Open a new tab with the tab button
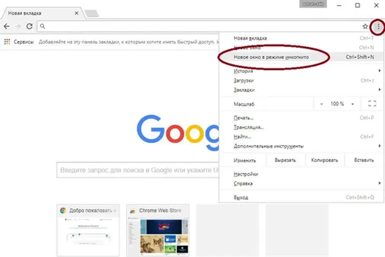385x257 pixels. coord(92,14)
